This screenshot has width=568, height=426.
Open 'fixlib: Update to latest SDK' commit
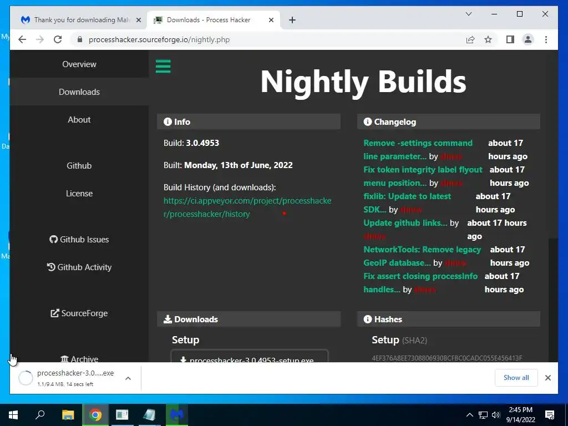(x=407, y=203)
